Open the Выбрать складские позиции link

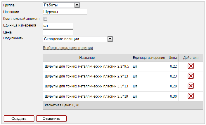click(68, 47)
